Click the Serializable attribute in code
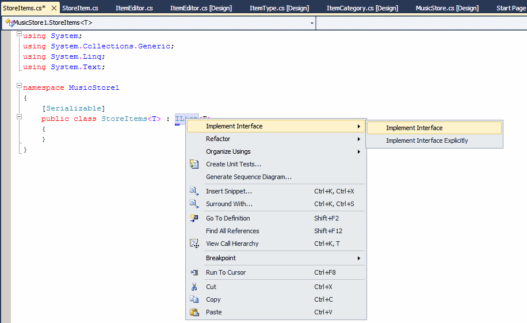This screenshot has height=323, width=527. (74, 108)
